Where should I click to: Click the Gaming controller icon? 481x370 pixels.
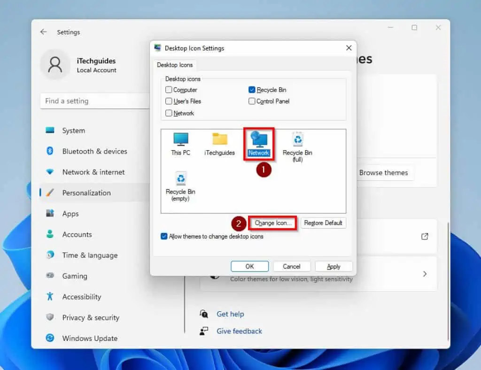pos(50,275)
